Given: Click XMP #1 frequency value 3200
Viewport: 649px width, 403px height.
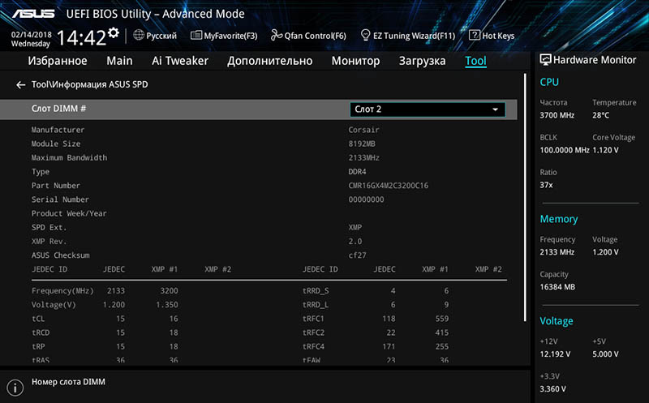Looking at the screenshot, I should pos(169,291).
